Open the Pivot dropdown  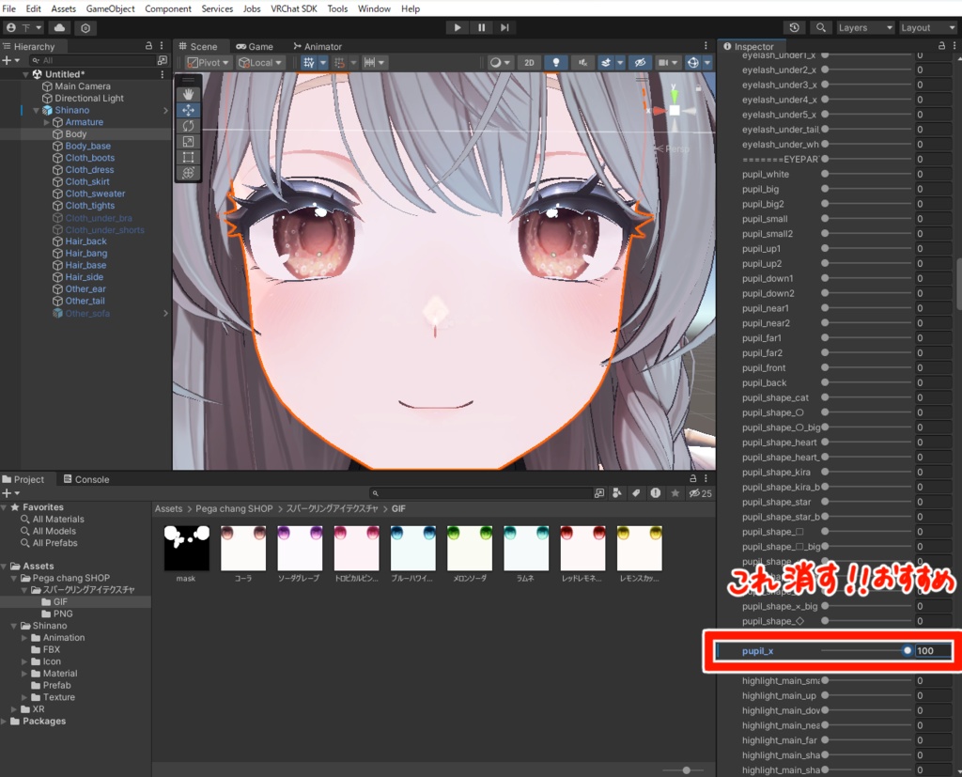[208, 63]
